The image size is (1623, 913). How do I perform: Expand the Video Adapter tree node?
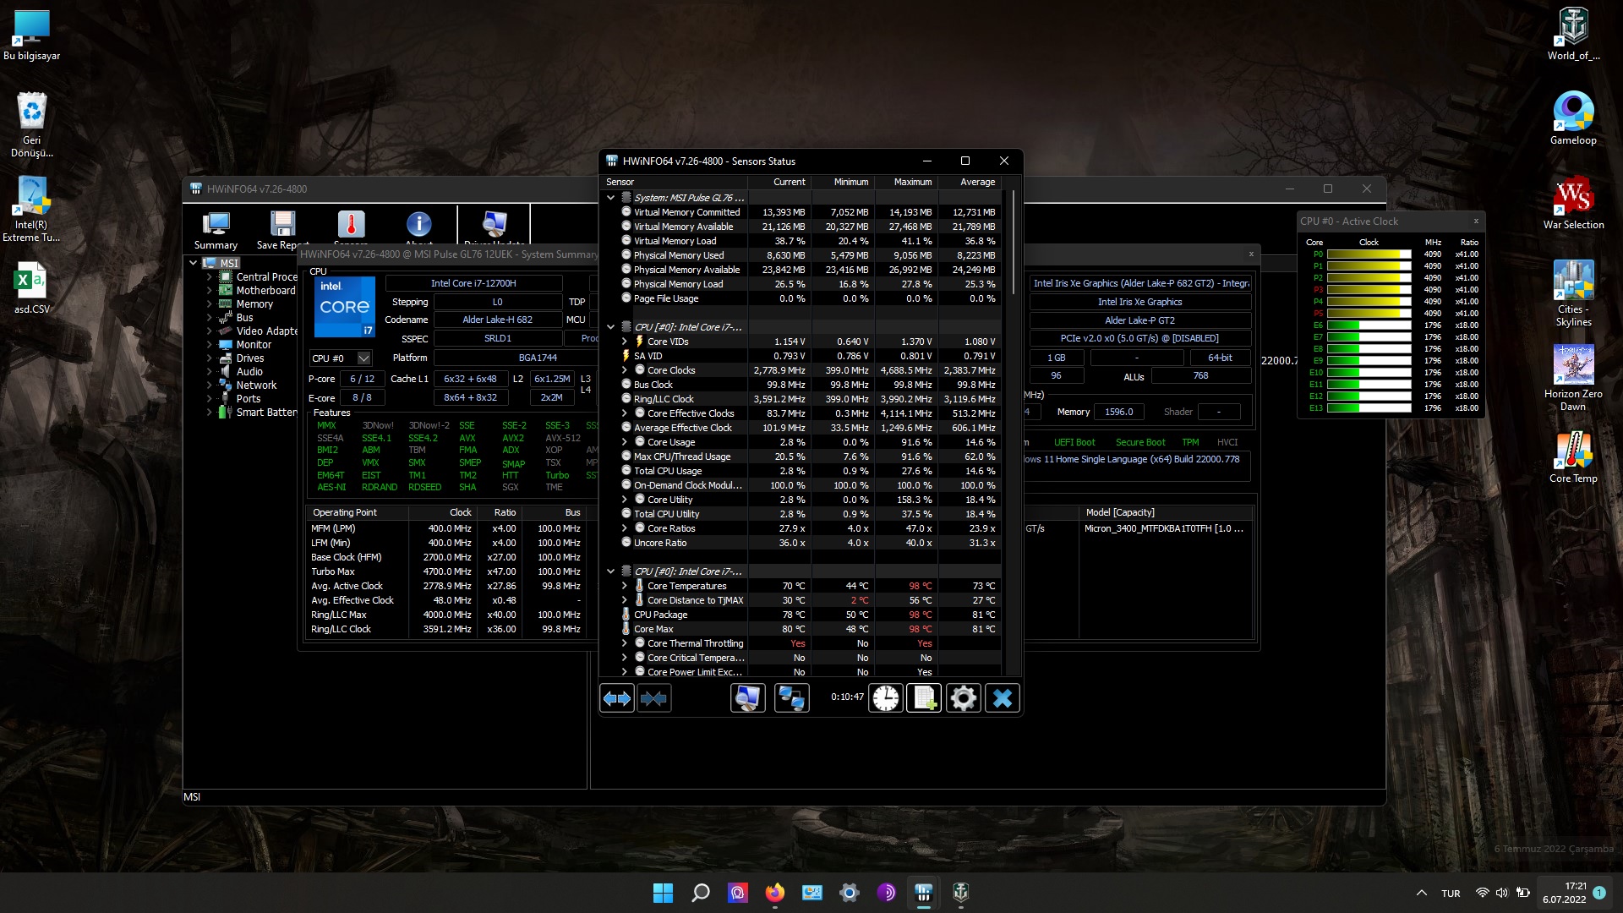coord(209,331)
